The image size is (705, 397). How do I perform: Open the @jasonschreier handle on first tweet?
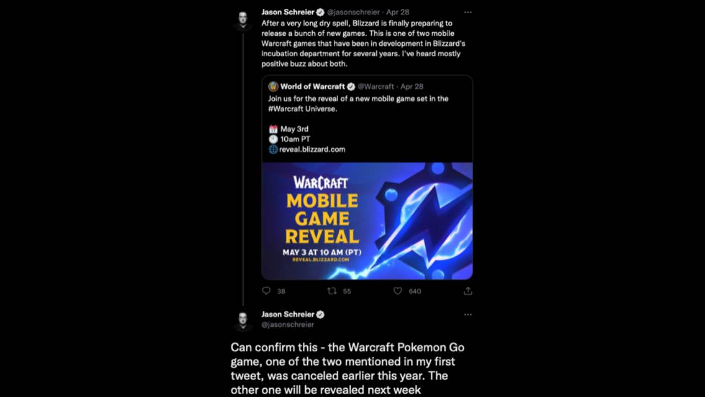(x=353, y=12)
